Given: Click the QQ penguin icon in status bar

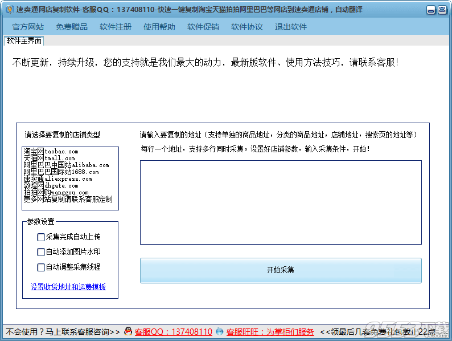Looking at the screenshot, I should point(128,331).
